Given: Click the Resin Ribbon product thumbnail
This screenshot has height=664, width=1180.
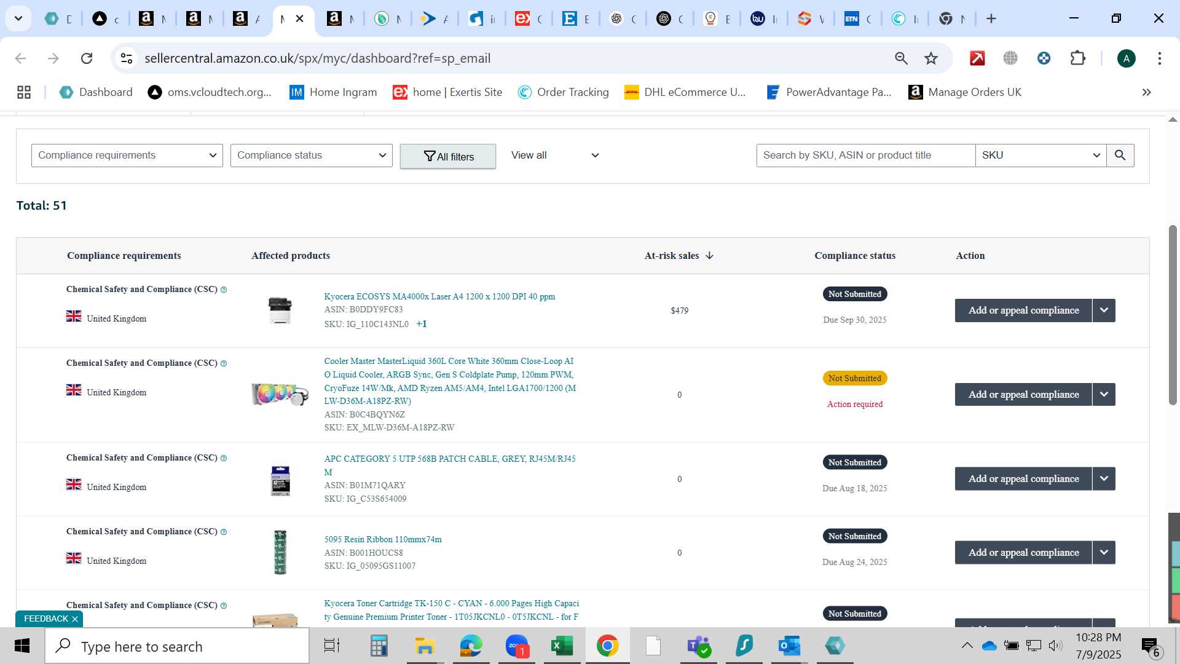Looking at the screenshot, I should point(280,552).
